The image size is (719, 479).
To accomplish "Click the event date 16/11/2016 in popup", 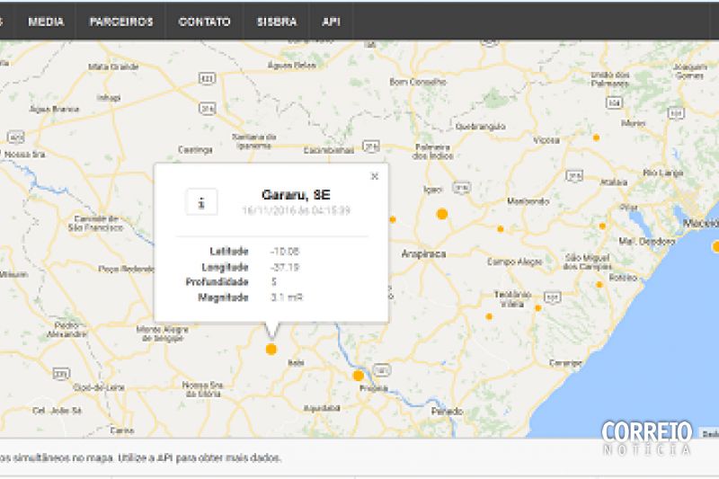I will pyautogui.click(x=297, y=210).
